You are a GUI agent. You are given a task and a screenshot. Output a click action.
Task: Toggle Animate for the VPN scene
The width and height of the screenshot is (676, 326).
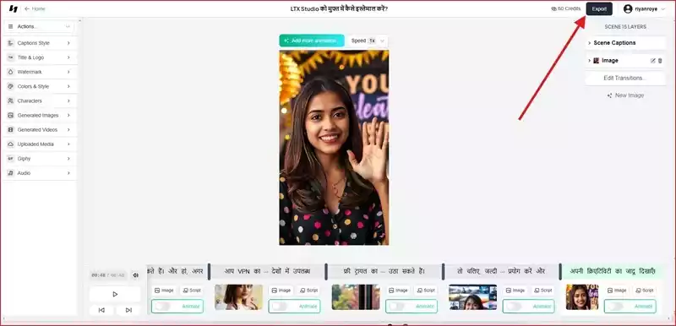point(280,307)
